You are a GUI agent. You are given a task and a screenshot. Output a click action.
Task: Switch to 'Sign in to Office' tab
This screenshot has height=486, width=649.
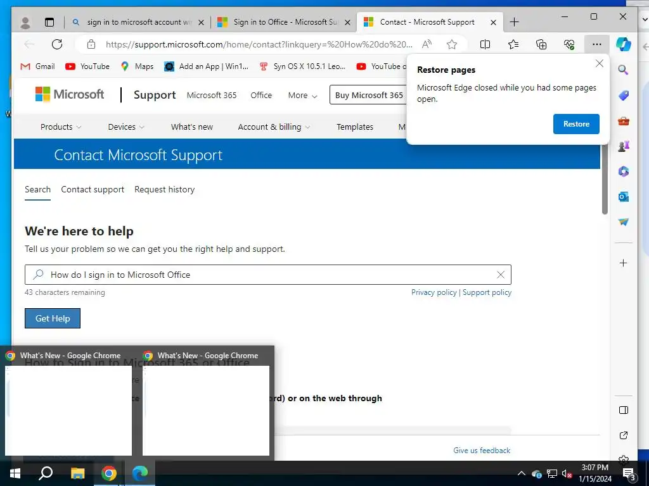pos(284,22)
